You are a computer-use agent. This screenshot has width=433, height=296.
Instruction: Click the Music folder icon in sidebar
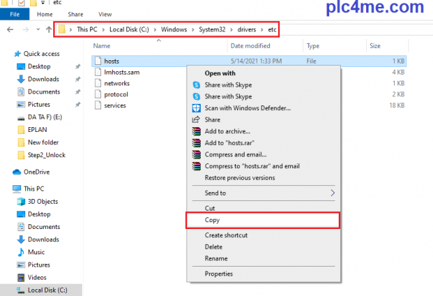pyautogui.click(x=20, y=252)
